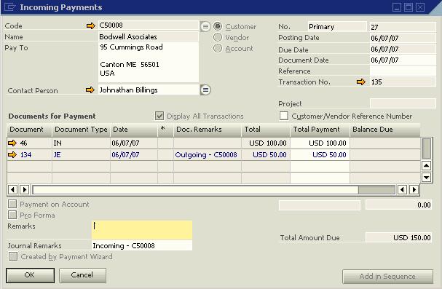Follow the link arrow beside Code C50008

click(x=91, y=26)
